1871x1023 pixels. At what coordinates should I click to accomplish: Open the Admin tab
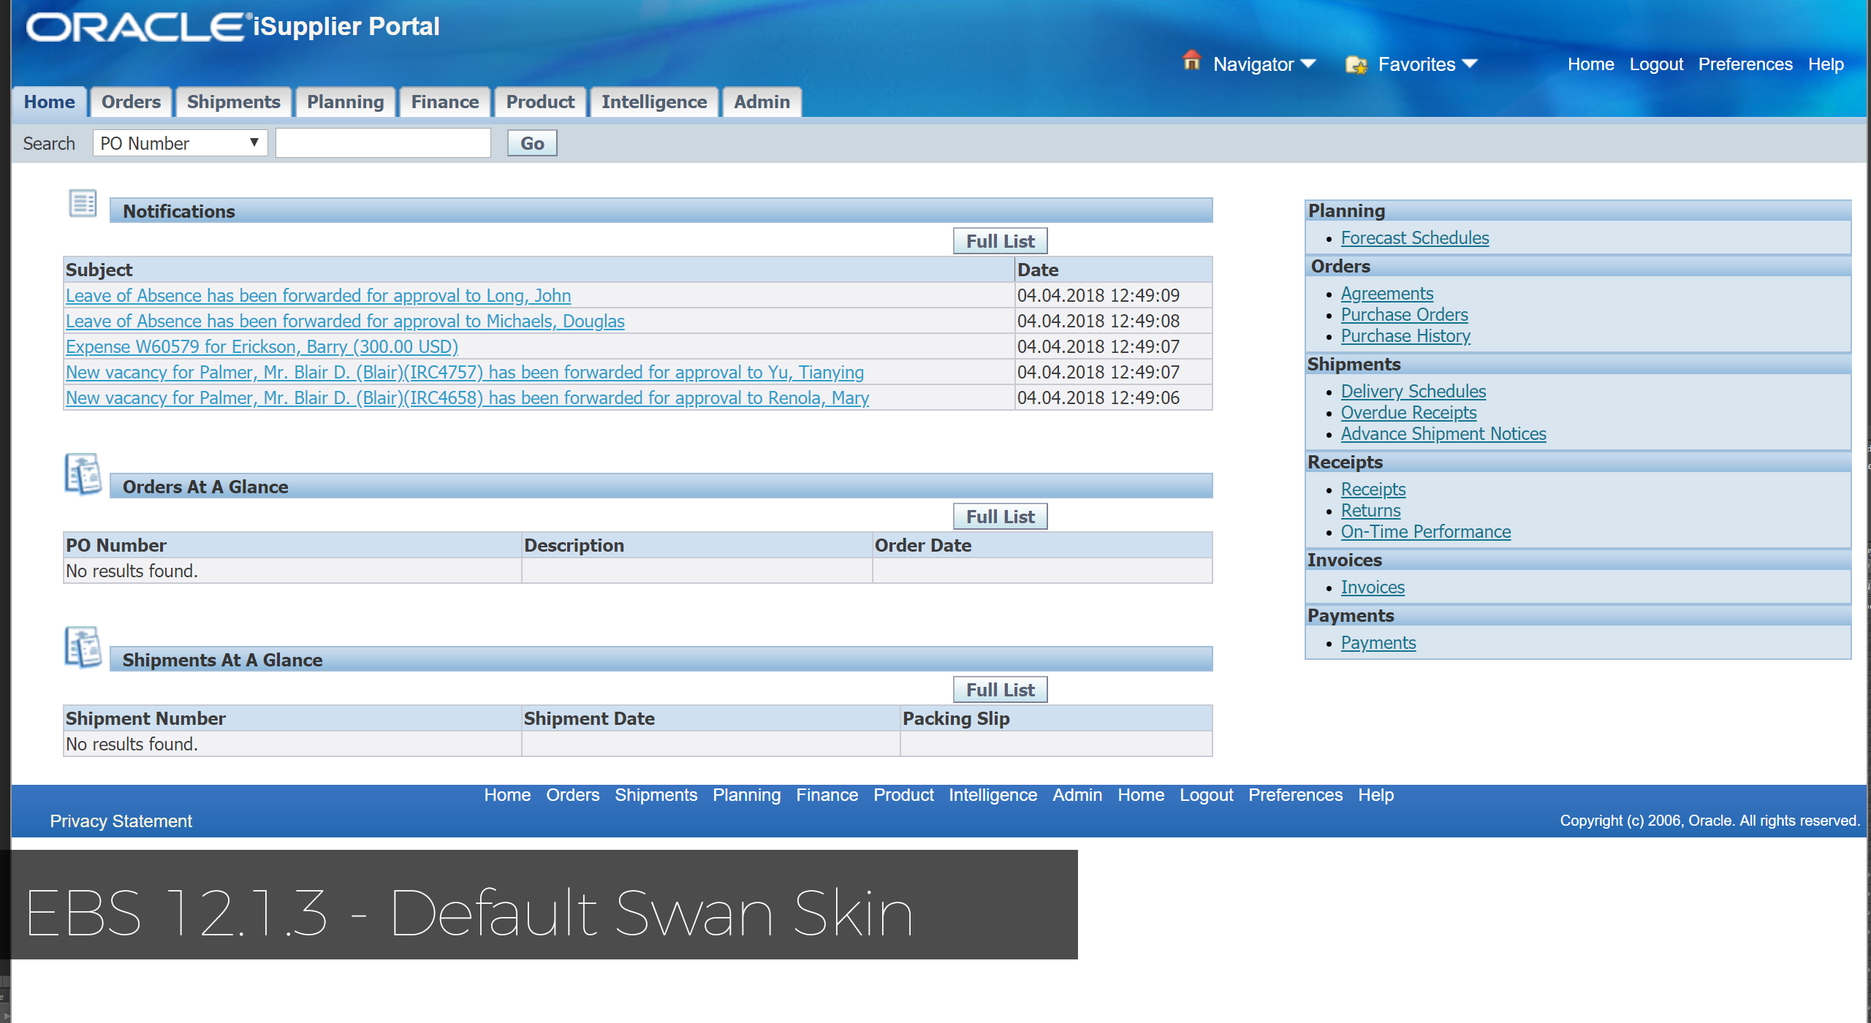[x=762, y=102]
